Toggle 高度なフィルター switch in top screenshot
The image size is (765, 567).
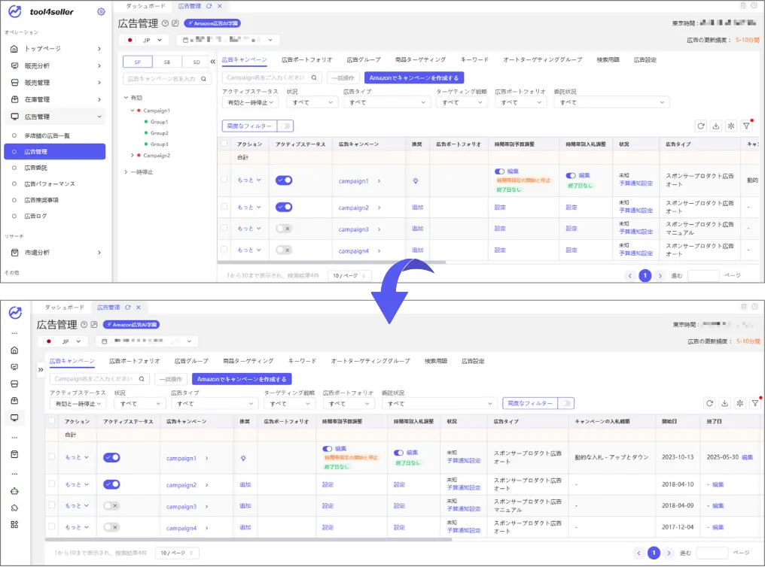coord(285,126)
